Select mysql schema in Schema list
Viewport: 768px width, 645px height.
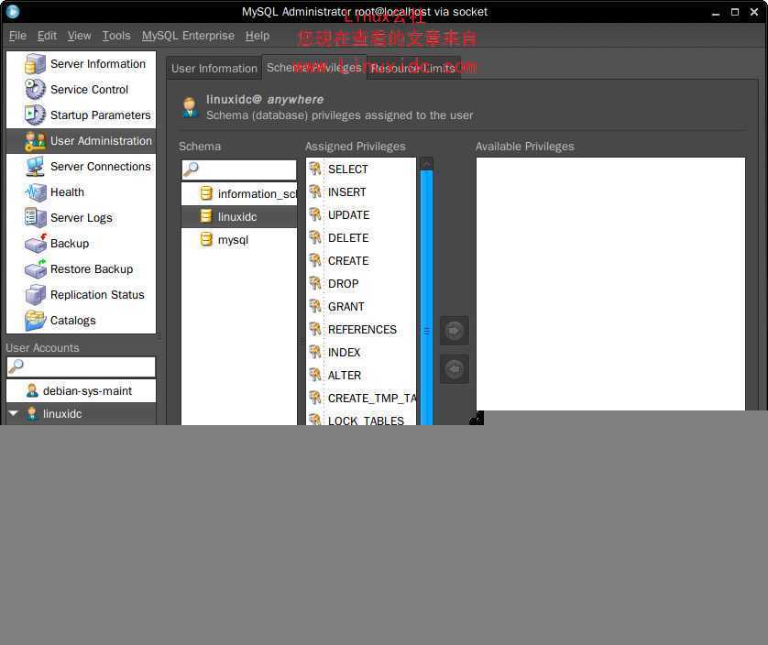pos(239,239)
